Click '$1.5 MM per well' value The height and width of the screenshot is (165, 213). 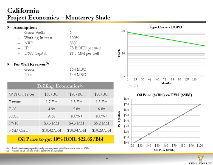84,53
